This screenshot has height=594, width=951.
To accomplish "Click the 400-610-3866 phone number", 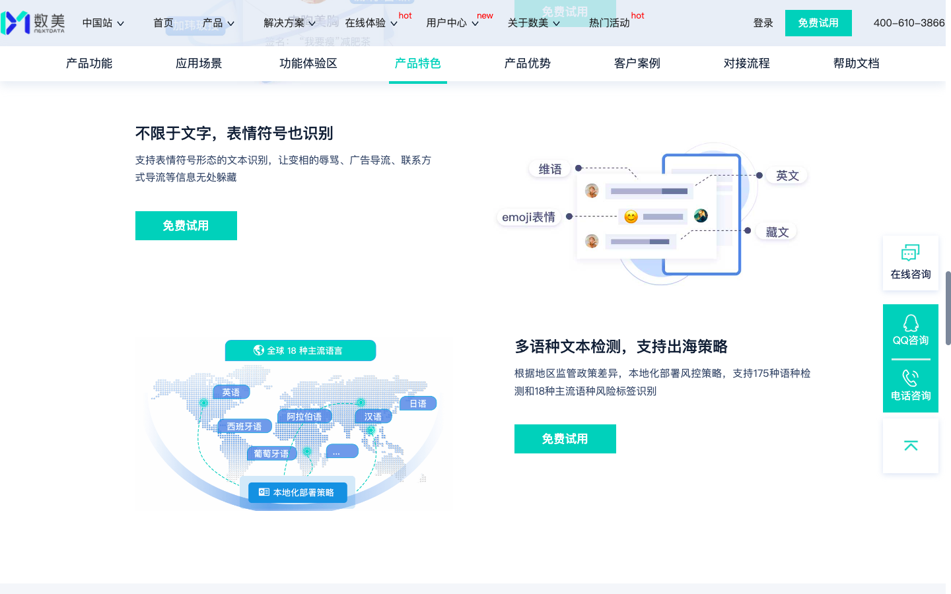I will point(909,23).
